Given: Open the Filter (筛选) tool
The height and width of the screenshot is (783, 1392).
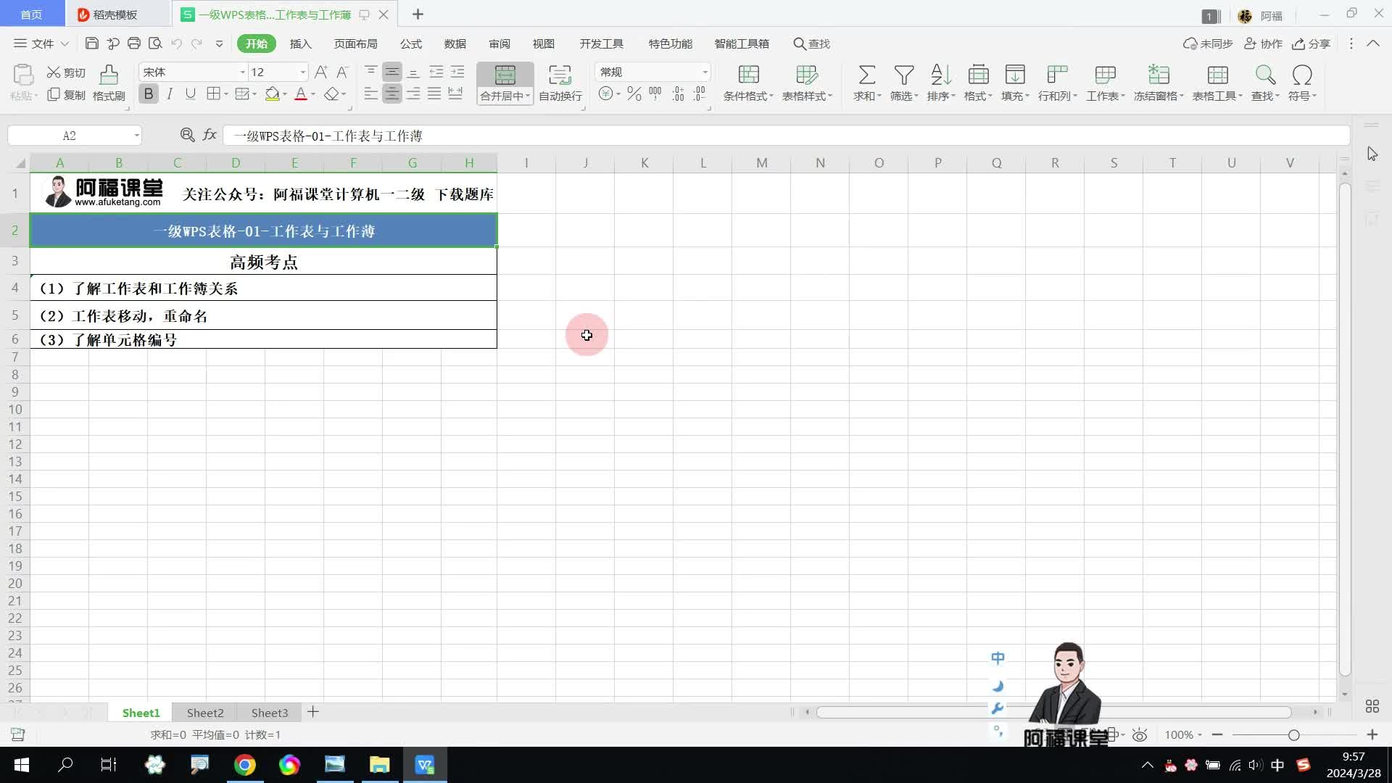Looking at the screenshot, I should [x=903, y=75].
